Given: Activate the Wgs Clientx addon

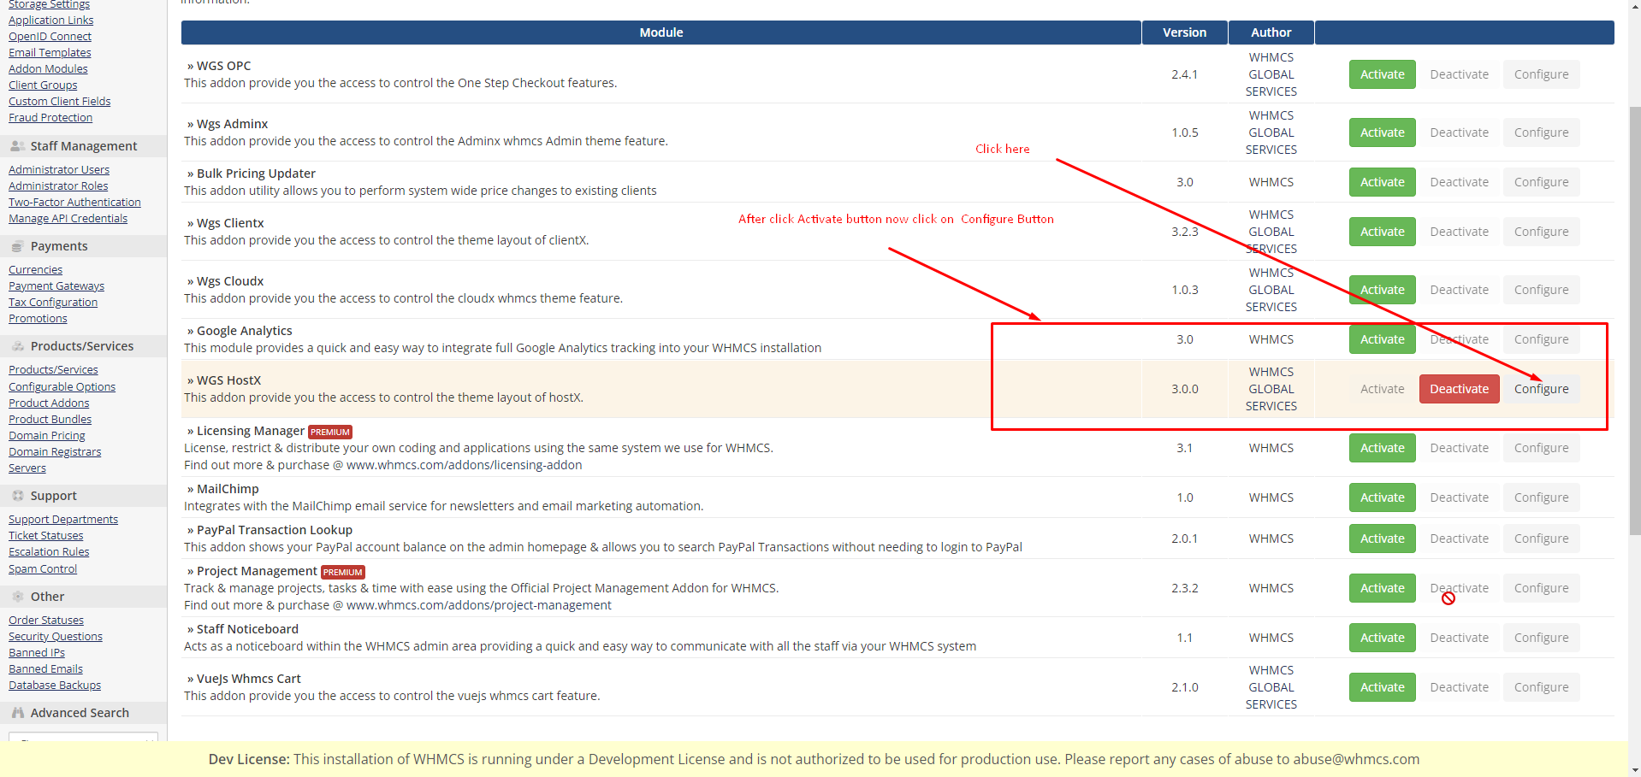Looking at the screenshot, I should click(1382, 232).
